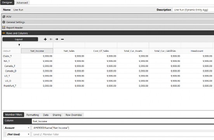Select the Net_Sales column header
This screenshot has width=214, height=140.
tap(69, 51)
